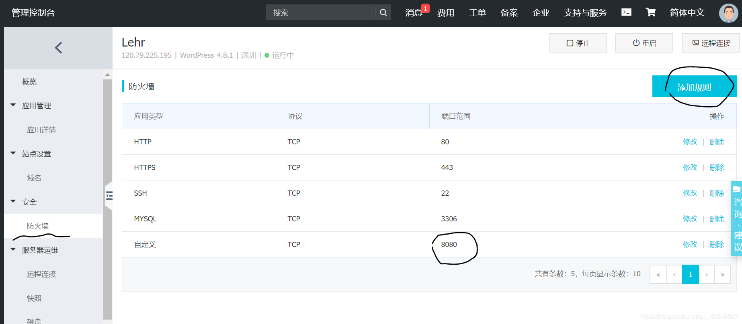Screen dimensions: 742x324
Task: Click 删除 for the HTTP rule
Action: [x=717, y=142]
